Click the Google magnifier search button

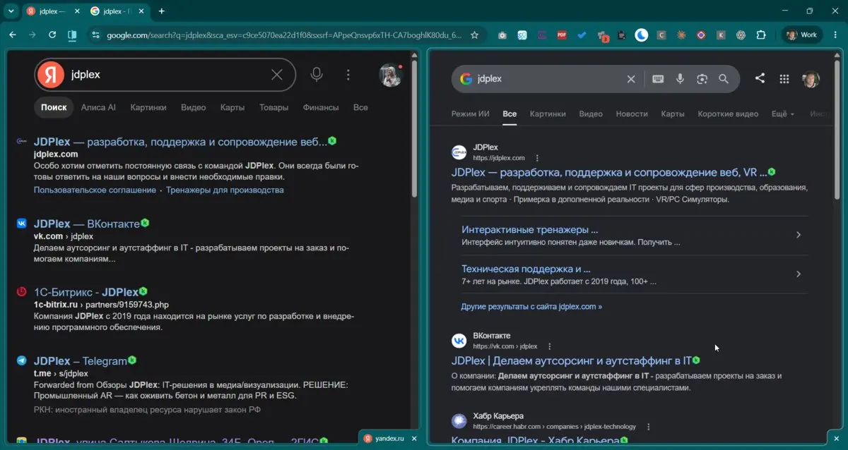coord(724,79)
